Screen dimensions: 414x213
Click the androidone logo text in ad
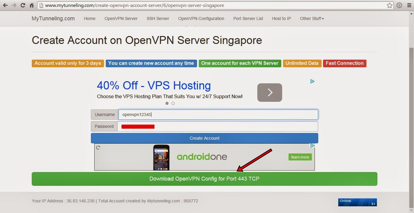[x=202, y=157]
